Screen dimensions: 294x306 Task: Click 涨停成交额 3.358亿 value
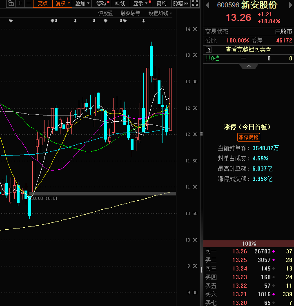[262, 179]
